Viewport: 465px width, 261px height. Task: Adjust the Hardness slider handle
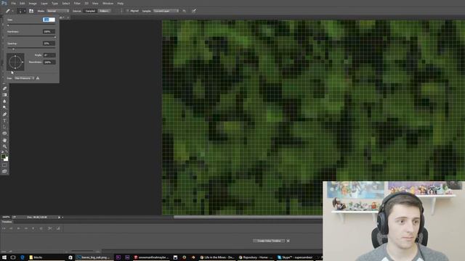pyautogui.click(x=55, y=37)
